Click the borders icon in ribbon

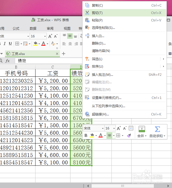click(x=17, y=43)
